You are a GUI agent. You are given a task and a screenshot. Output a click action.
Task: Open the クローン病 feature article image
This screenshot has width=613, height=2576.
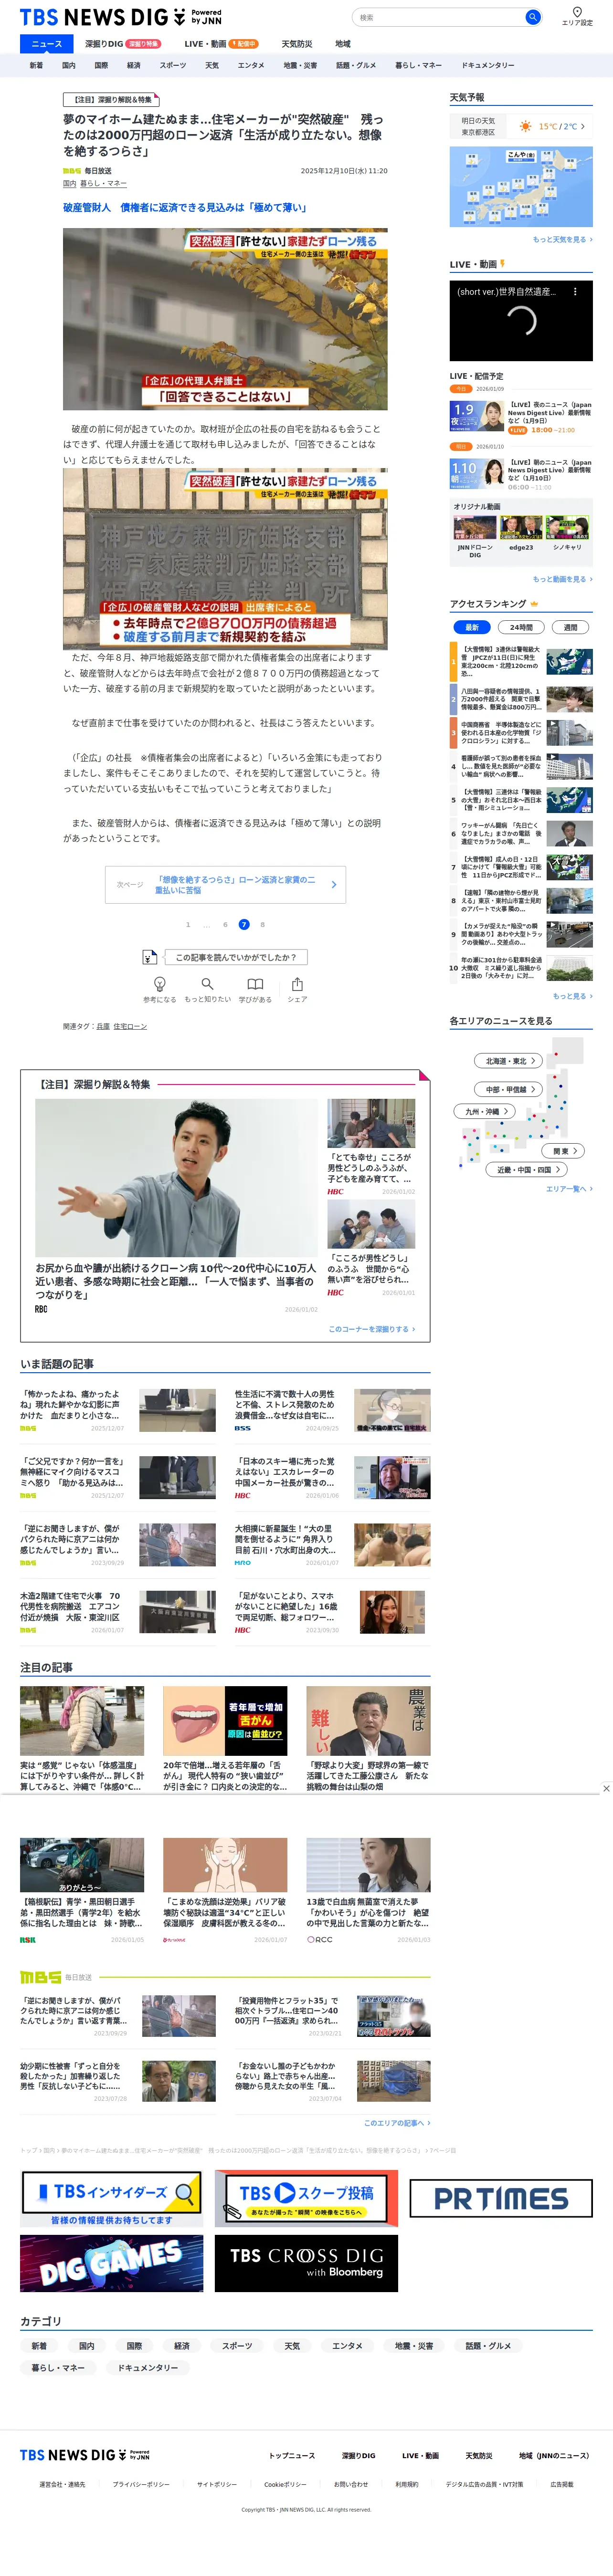177,1178
